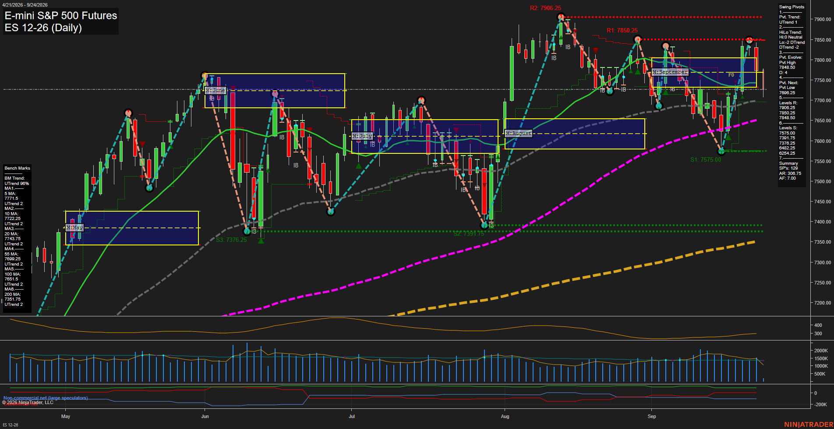This screenshot has height=429, width=834.
Task: Click HiLo Trend: in Swing Pivots panel
Action: [x=790, y=32]
